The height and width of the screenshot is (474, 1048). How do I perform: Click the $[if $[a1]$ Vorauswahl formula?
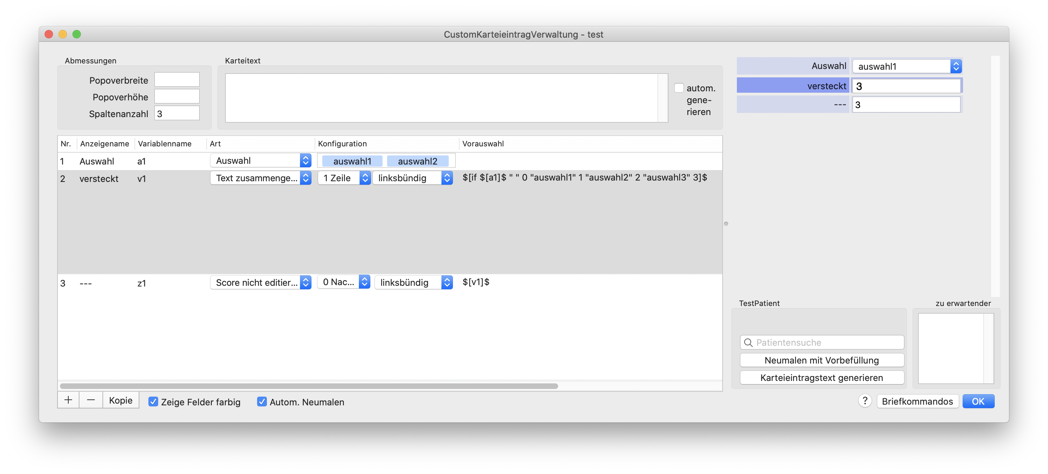tap(585, 177)
